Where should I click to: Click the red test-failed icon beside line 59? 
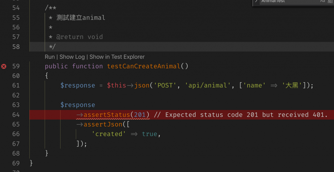4,67
